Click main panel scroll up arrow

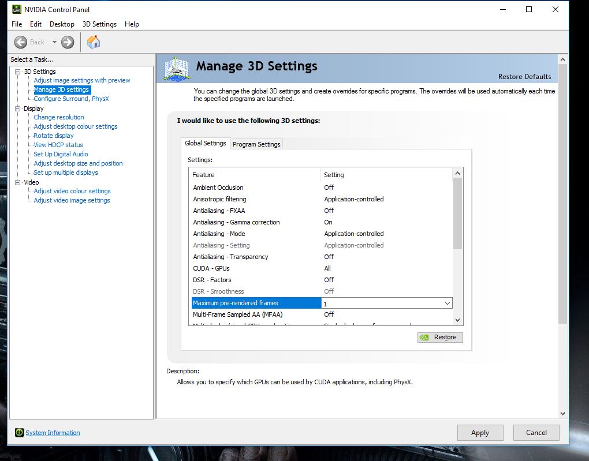coord(562,59)
